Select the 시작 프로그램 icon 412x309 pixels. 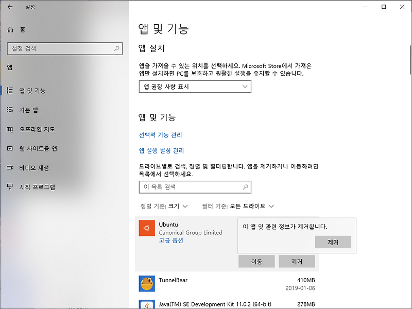click(10, 187)
